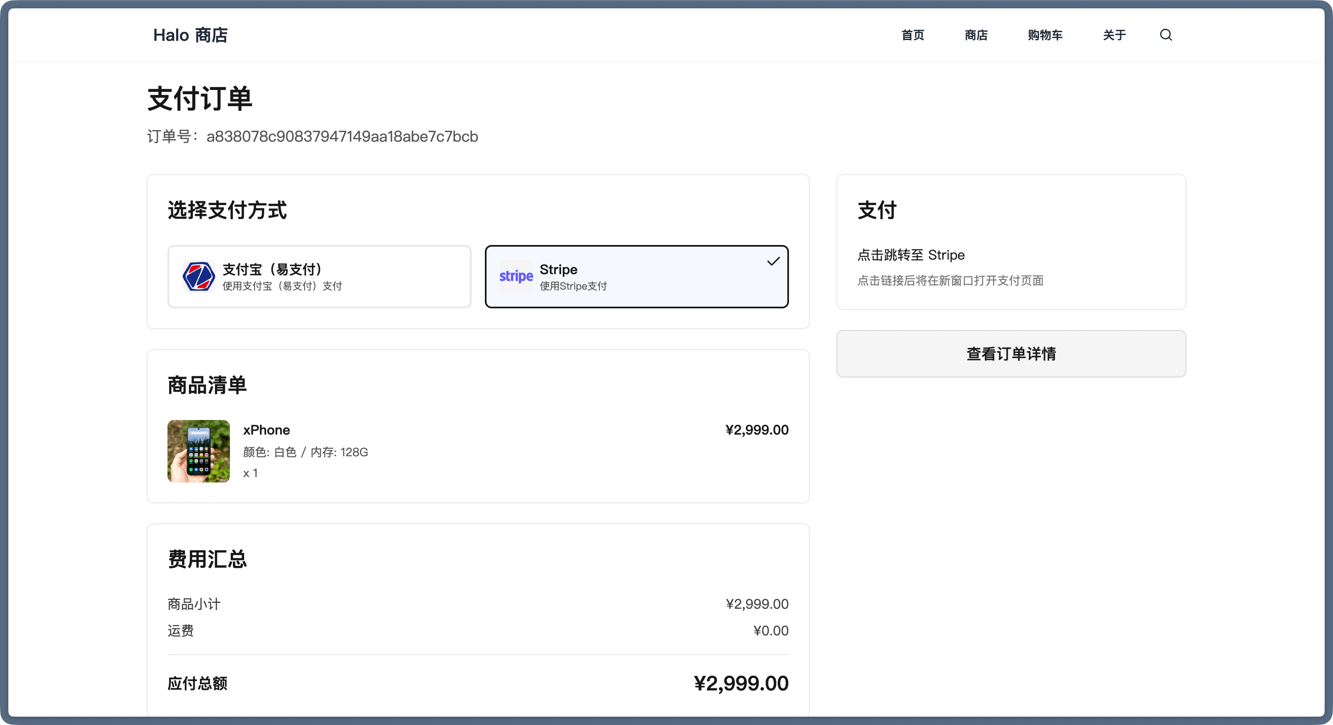Click the checkmark on Stripe option
This screenshot has width=1333, height=725.
pyautogui.click(x=773, y=261)
